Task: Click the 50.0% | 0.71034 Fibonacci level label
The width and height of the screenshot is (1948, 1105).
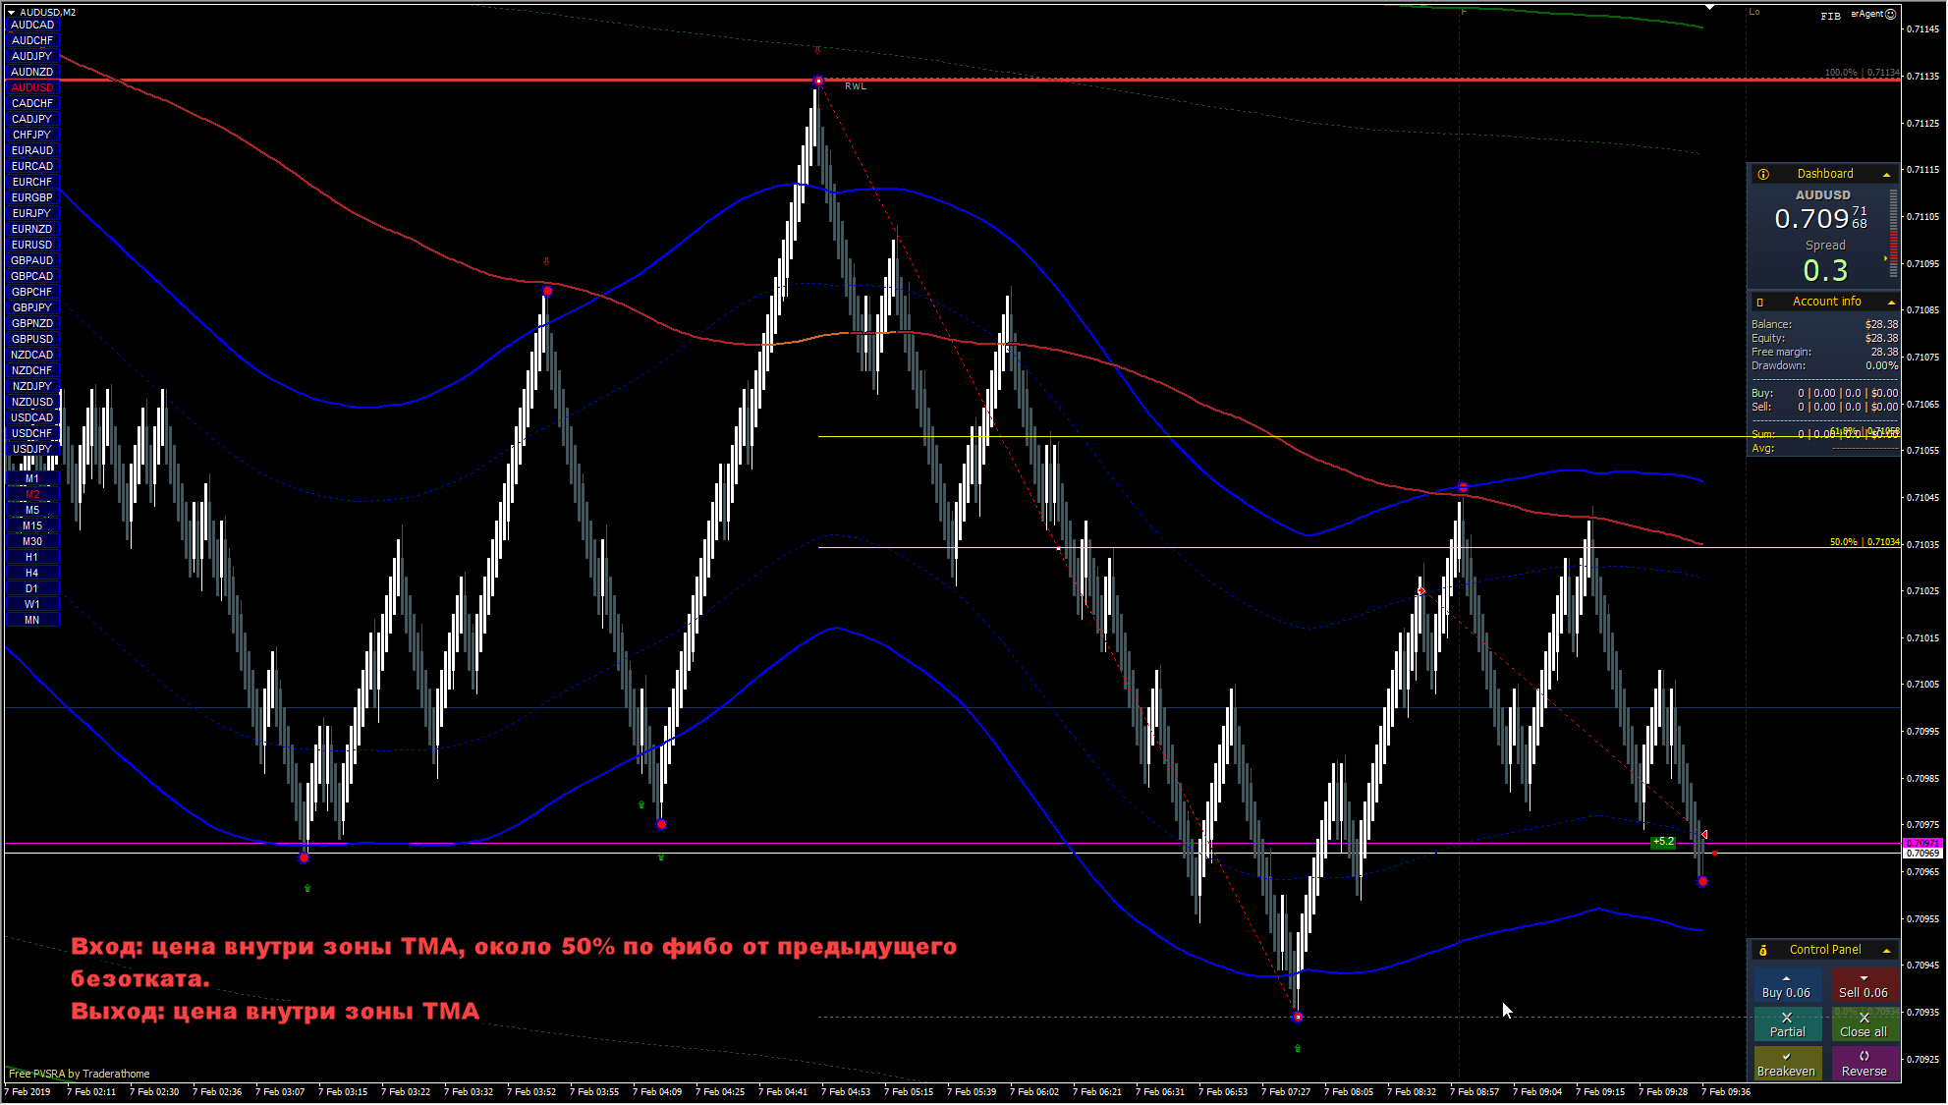Action: tap(1865, 542)
